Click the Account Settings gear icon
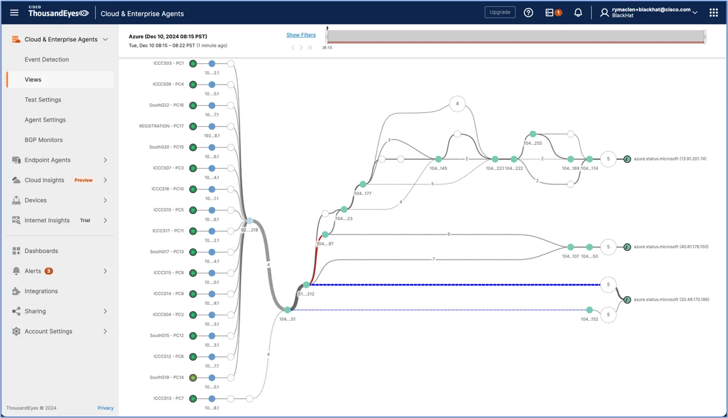 (x=16, y=331)
